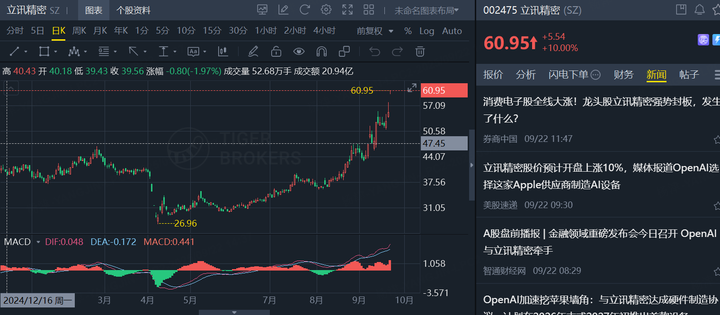Screen dimensions: 720x315
Task: Toggle percentage scale %
Action: click(408, 31)
